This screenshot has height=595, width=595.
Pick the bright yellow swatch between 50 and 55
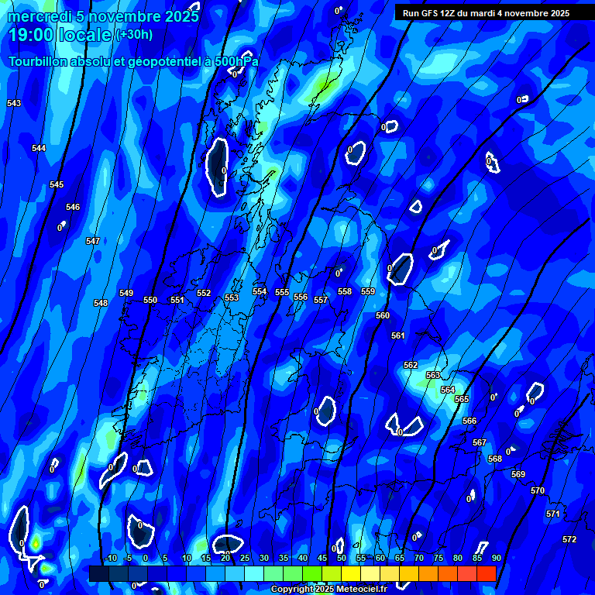coord(351,573)
